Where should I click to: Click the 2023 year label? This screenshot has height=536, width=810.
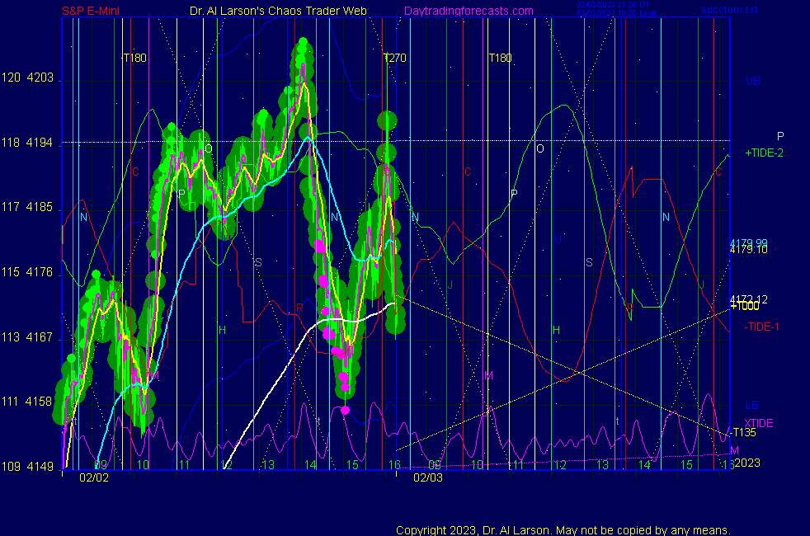[747, 463]
